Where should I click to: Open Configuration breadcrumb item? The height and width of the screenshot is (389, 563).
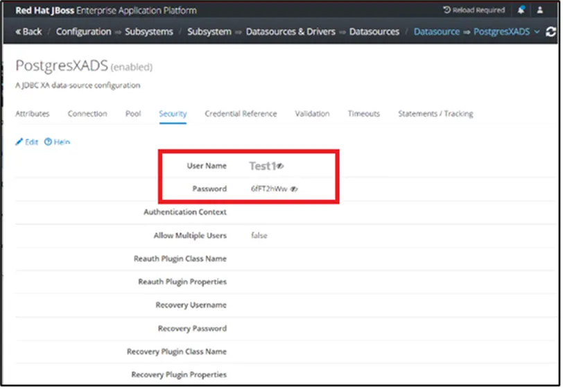pos(84,32)
